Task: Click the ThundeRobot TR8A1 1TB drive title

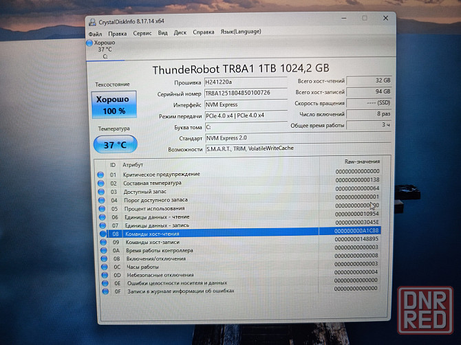Action: tap(241, 69)
